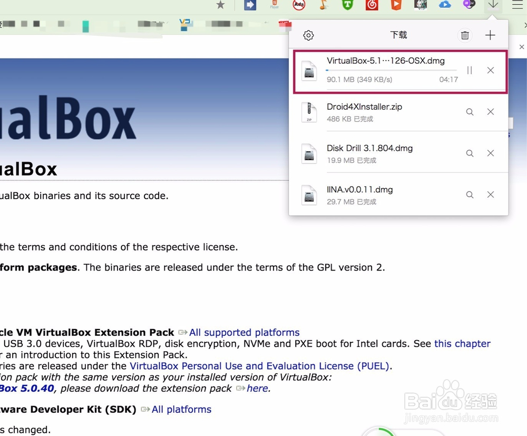Remove Disk Drill 3.1.804.dmg entry
This screenshot has height=436, width=527.
490,153
